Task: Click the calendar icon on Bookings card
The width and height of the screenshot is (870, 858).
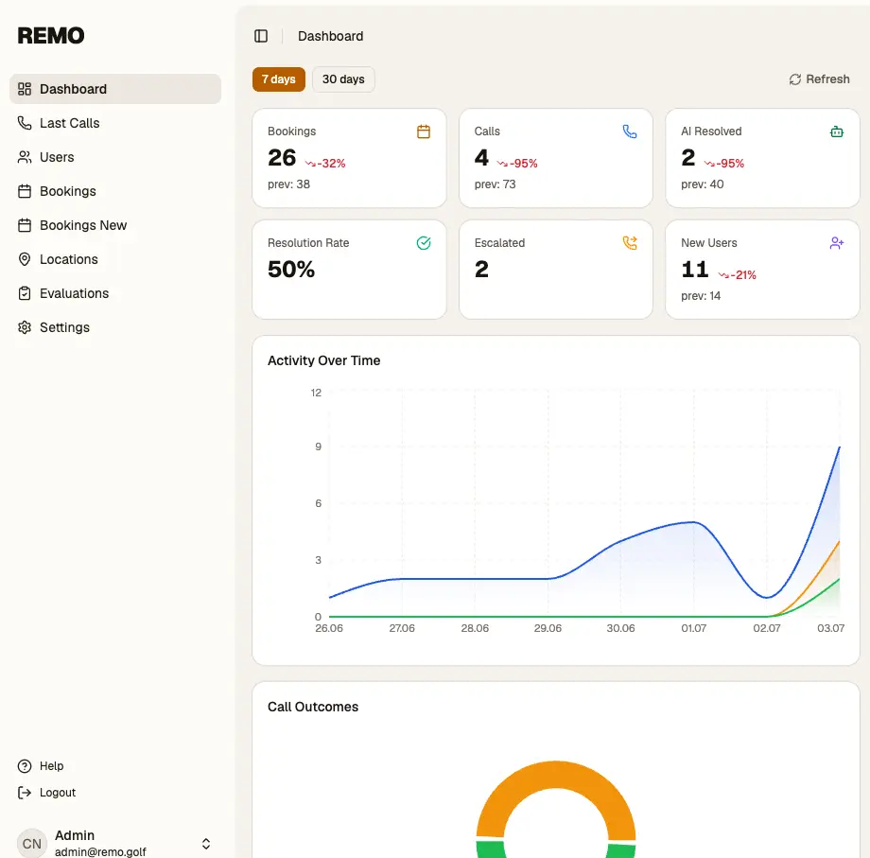Action: pos(424,131)
